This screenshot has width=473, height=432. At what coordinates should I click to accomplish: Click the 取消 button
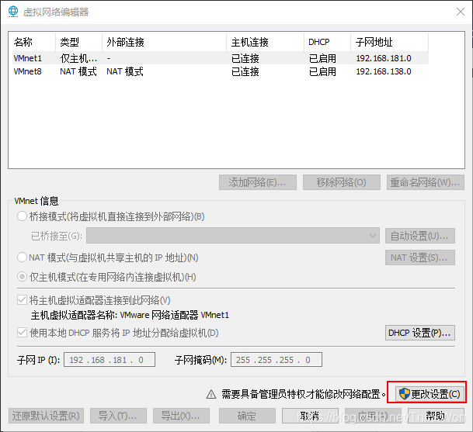310,416
